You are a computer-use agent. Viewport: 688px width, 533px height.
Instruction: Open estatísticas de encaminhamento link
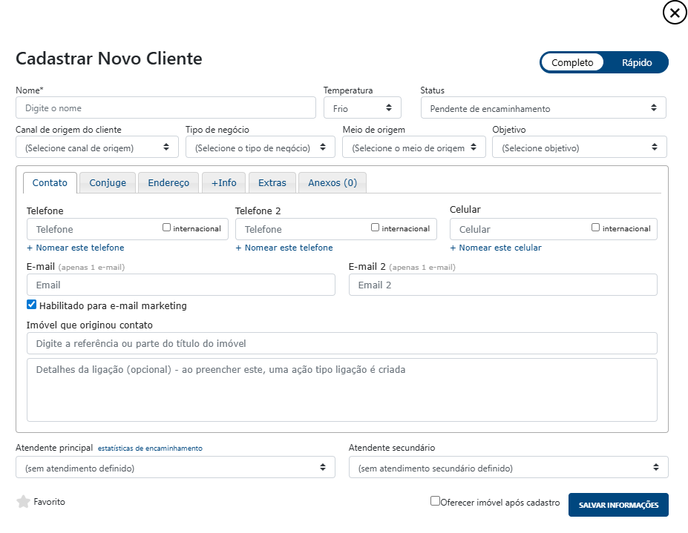150,448
